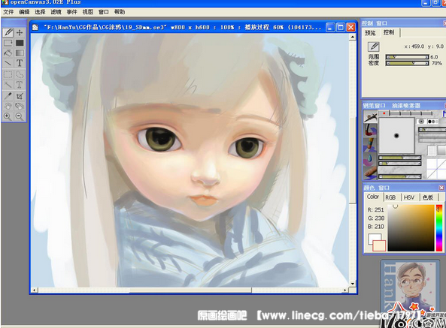Click the canvas vertical scrollbar down arrow

coord(353,284)
